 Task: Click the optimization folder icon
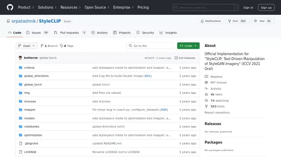(x=21, y=135)
